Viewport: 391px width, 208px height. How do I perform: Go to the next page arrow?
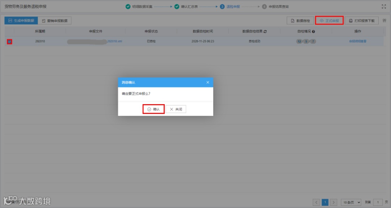click(333, 202)
